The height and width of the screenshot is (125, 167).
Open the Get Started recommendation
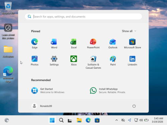[48, 91]
